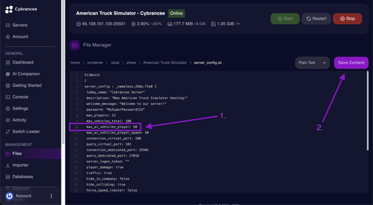Click the Importer download icon
Image resolution: width=373 pixels, height=205 pixels.
(8, 165)
